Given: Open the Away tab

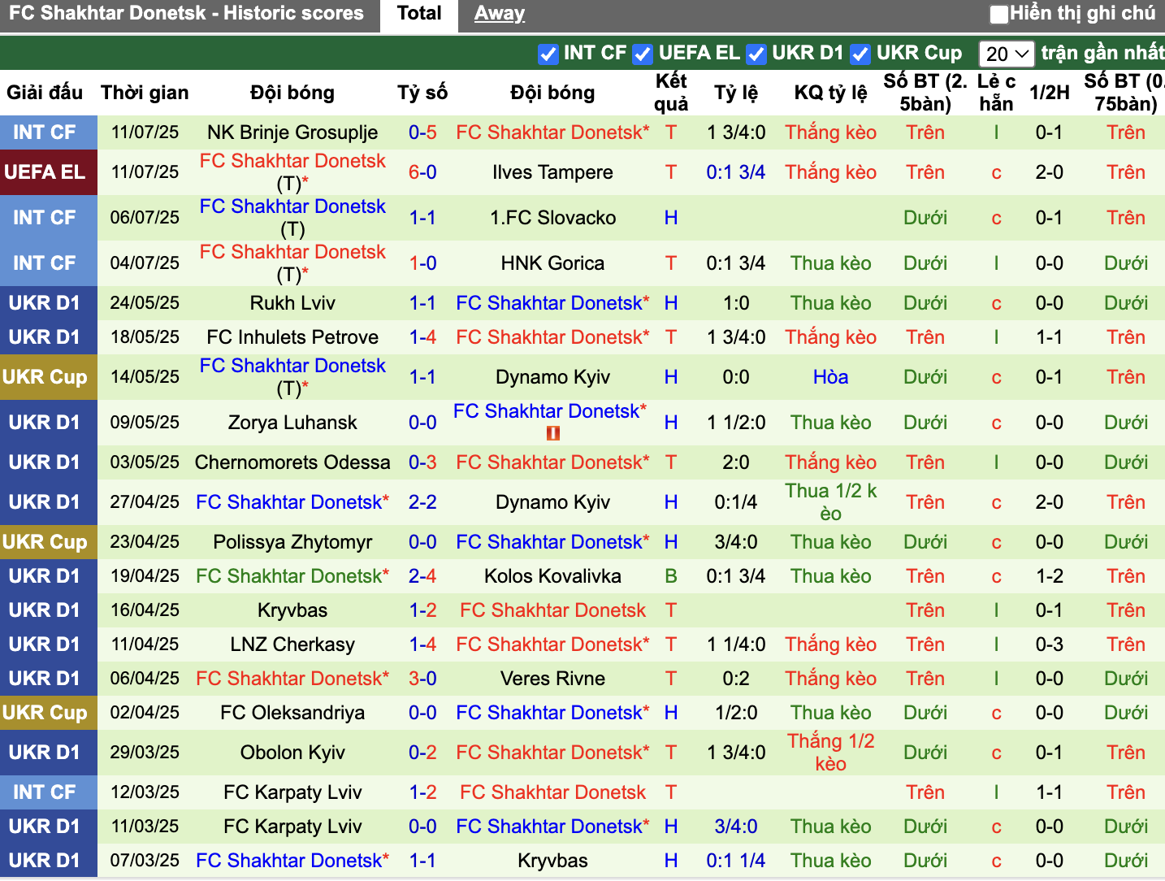Looking at the screenshot, I should point(500,14).
